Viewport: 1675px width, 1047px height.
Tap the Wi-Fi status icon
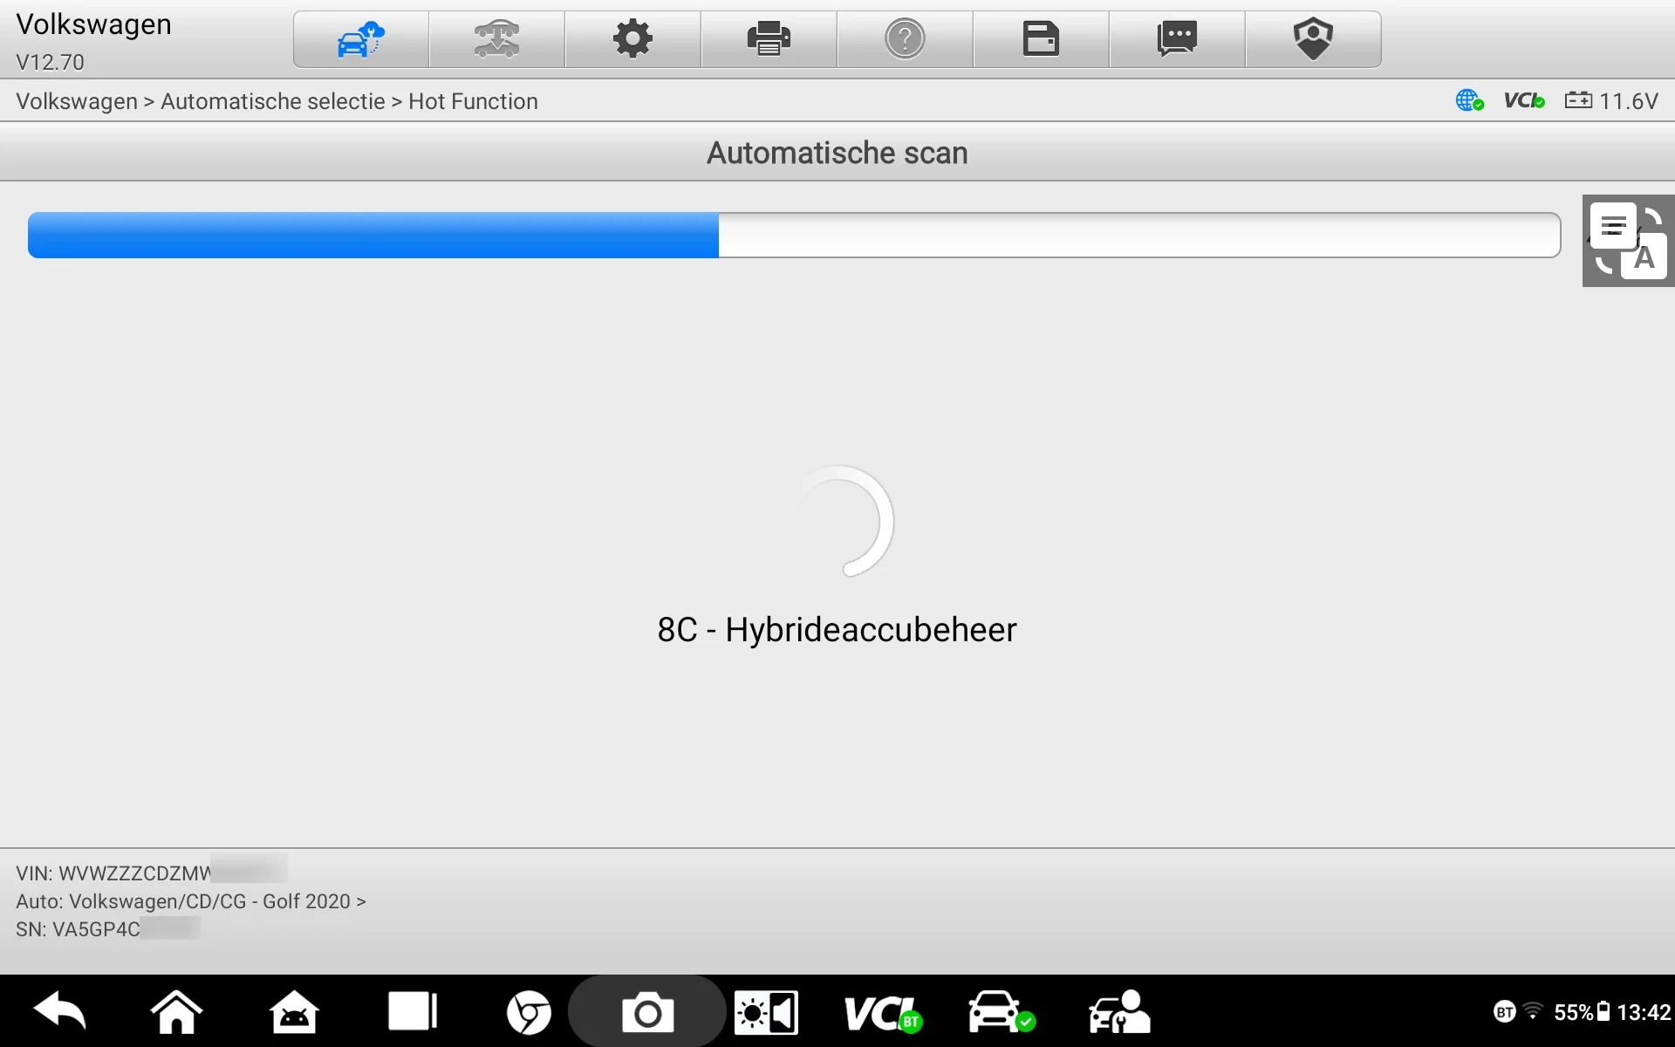click(1533, 1012)
